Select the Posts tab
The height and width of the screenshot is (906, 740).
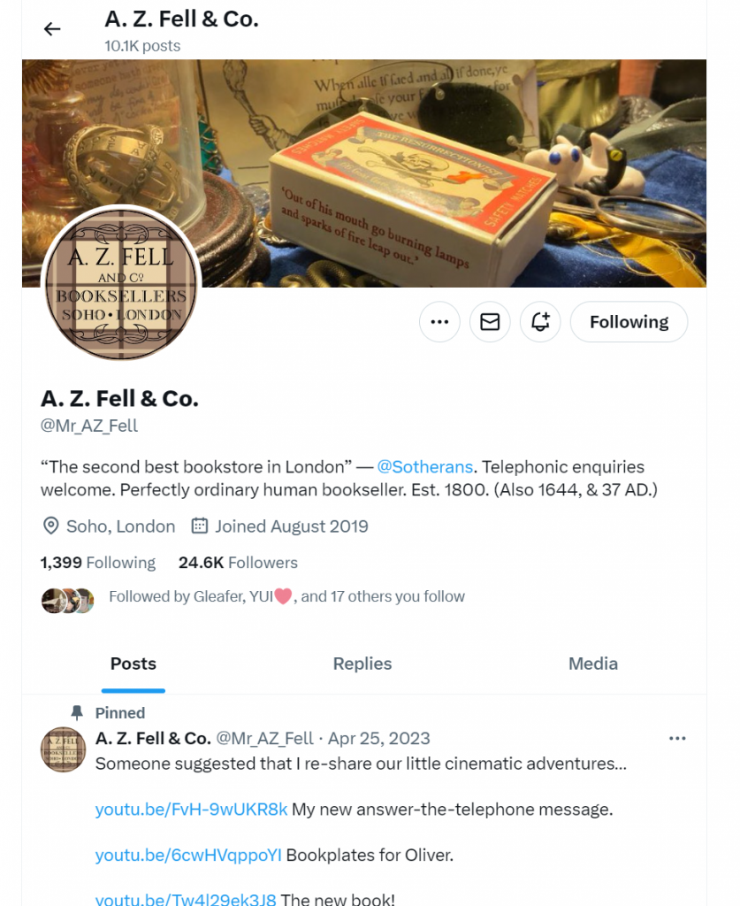click(134, 664)
